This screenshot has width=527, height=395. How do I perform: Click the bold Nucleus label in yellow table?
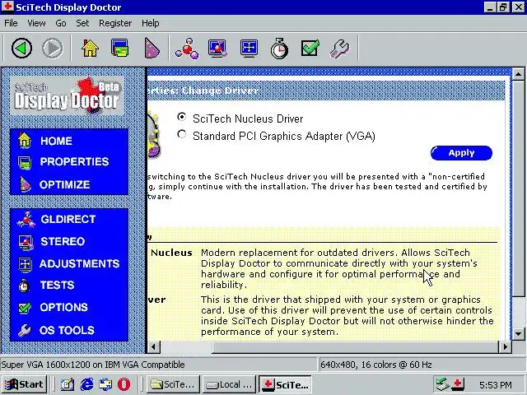coord(171,253)
